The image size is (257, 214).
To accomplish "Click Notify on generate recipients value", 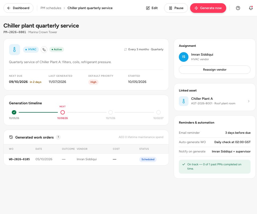I will click(231, 151).
